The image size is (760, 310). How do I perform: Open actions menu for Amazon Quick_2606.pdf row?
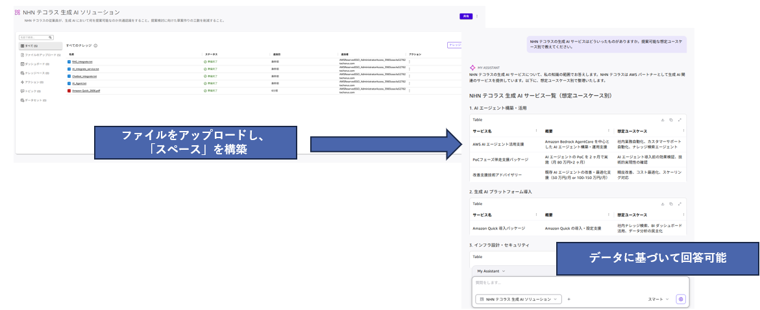410,91
